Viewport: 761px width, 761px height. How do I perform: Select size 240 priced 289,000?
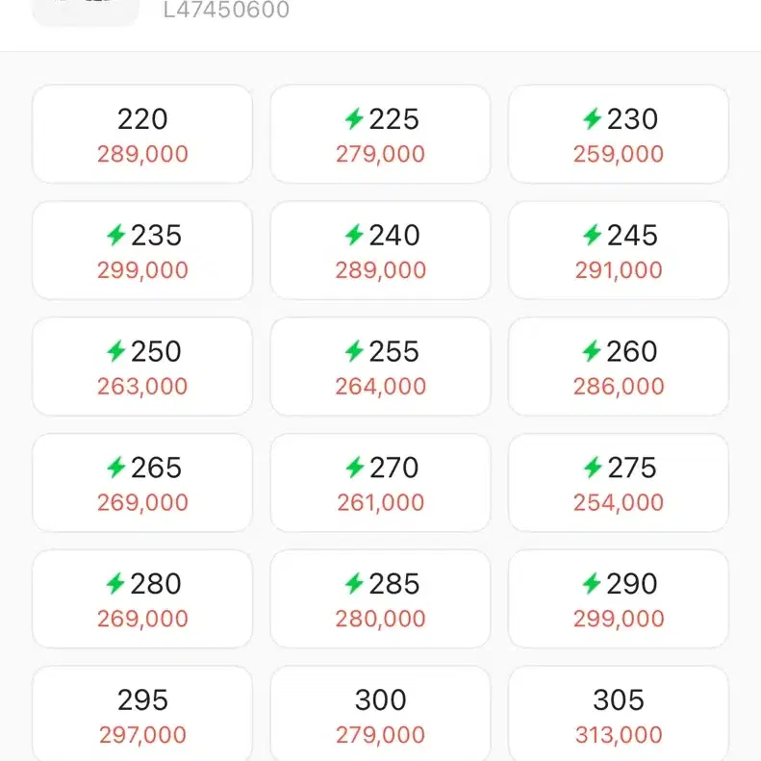(380, 251)
